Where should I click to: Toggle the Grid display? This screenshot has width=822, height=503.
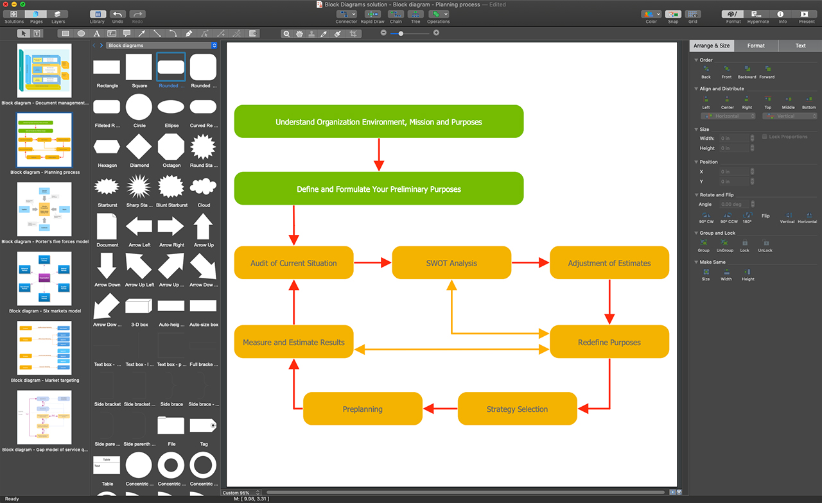point(692,14)
